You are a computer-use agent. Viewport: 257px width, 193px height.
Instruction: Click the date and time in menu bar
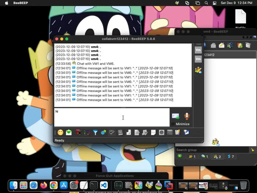(x=236, y=3)
